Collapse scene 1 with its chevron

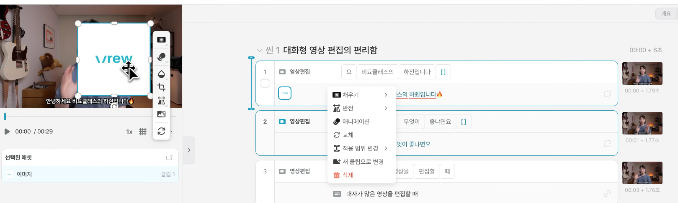pyautogui.click(x=260, y=50)
